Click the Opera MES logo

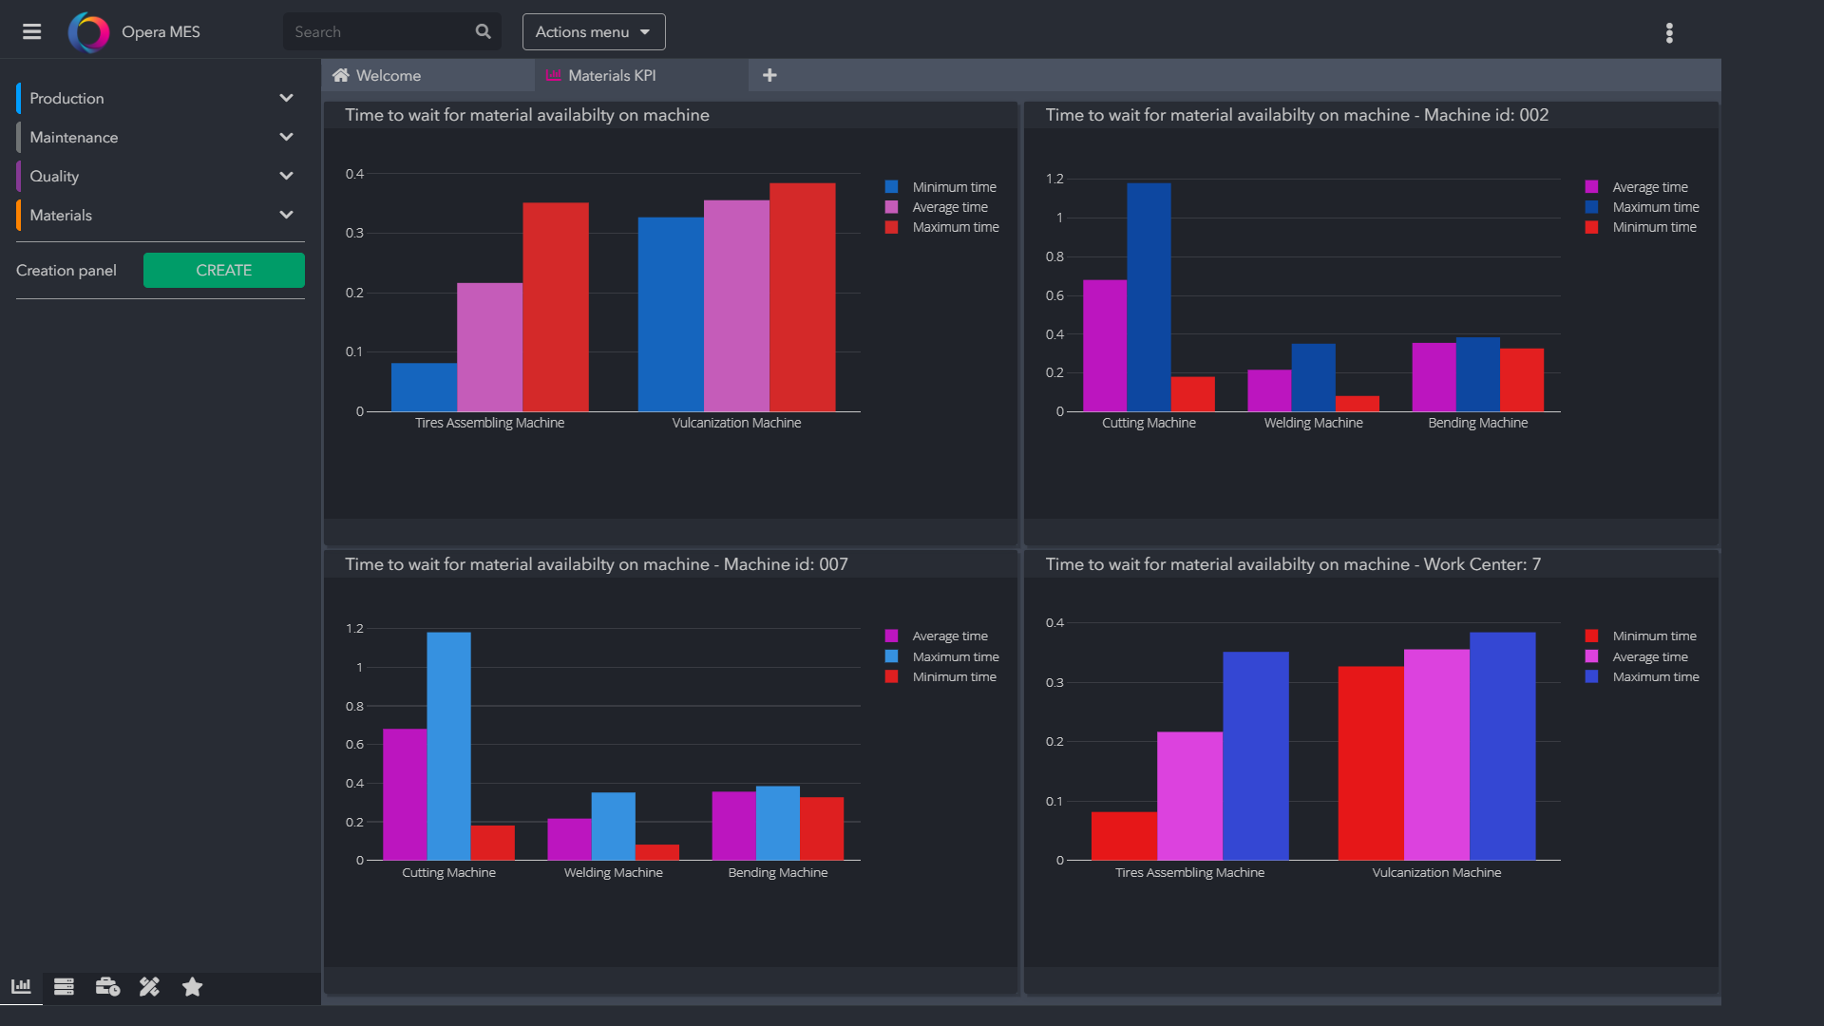coord(88,32)
